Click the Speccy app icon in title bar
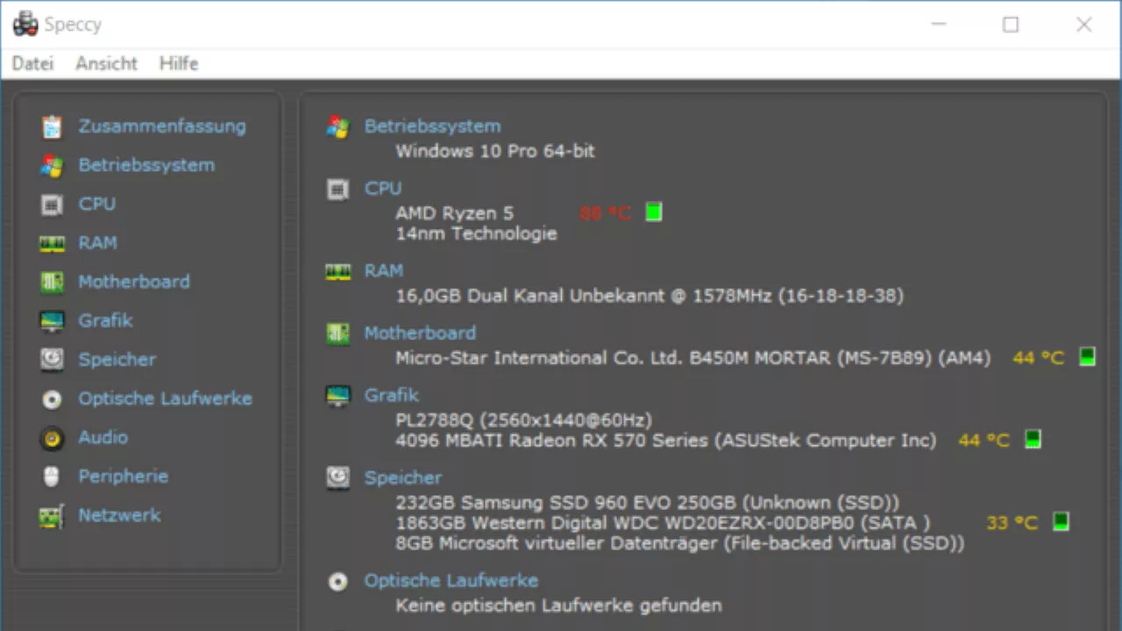Image resolution: width=1122 pixels, height=631 pixels. tap(25, 25)
